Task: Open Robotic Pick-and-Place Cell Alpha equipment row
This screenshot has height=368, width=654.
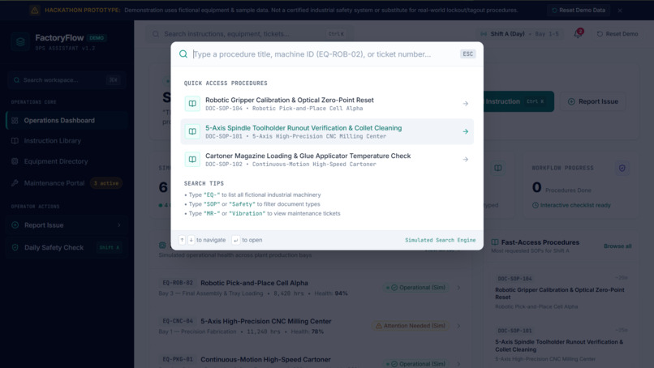Action: pos(311,288)
